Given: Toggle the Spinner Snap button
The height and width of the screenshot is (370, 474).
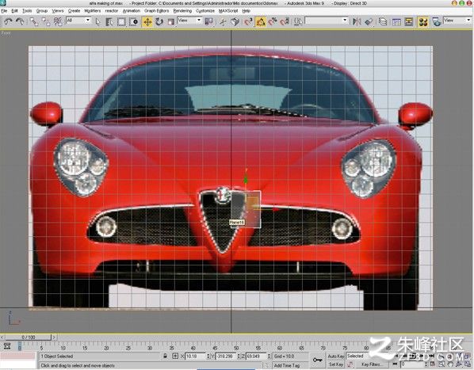Looking at the screenshot, I should pos(285,21).
